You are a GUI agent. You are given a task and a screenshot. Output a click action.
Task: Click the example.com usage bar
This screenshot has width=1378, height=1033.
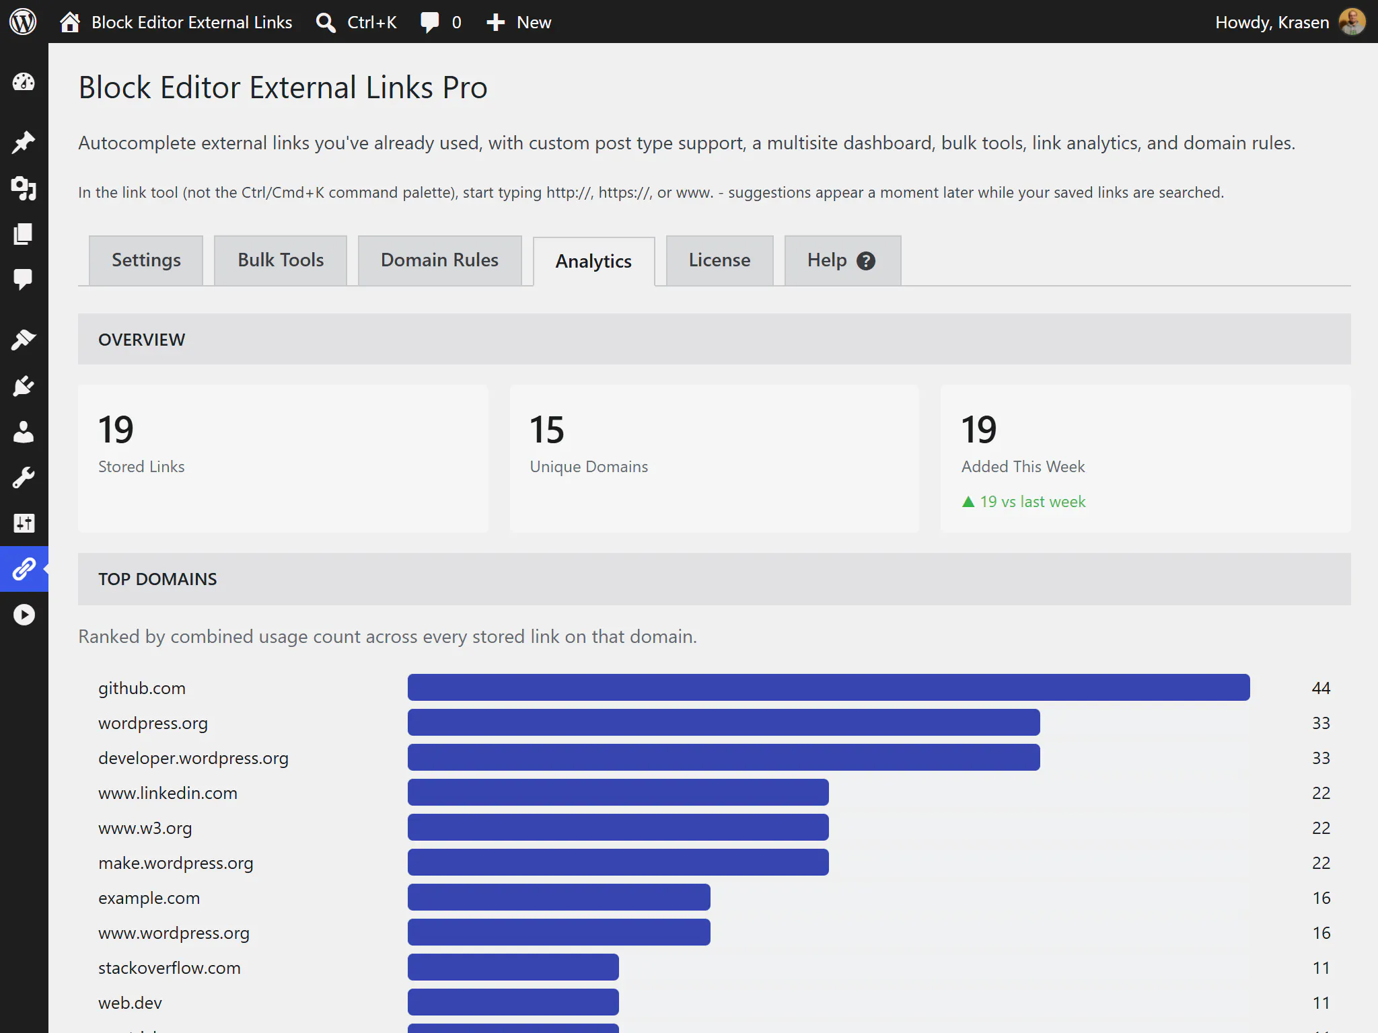pyautogui.click(x=559, y=897)
